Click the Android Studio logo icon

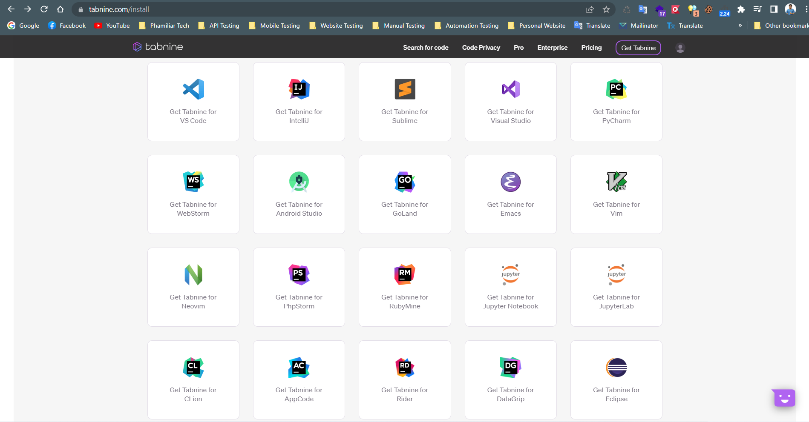(299, 182)
